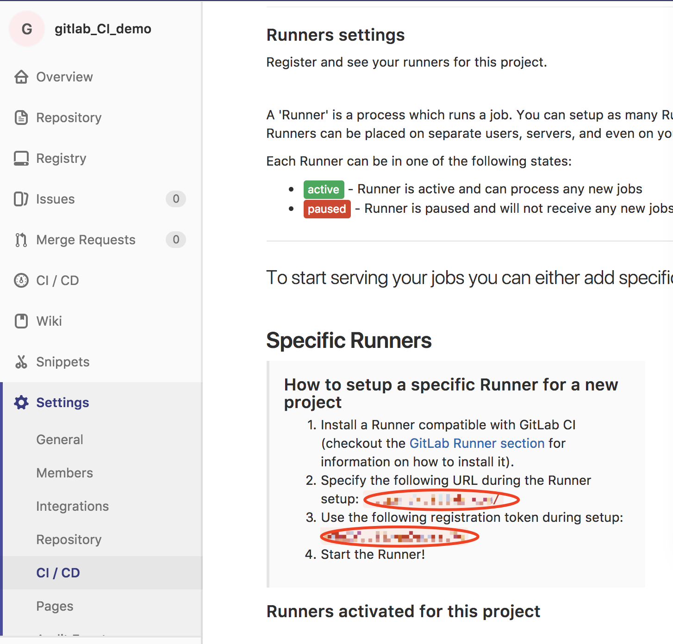
Task: Select the highlighted CI / CD settings submenu
Action: (58, 573)
